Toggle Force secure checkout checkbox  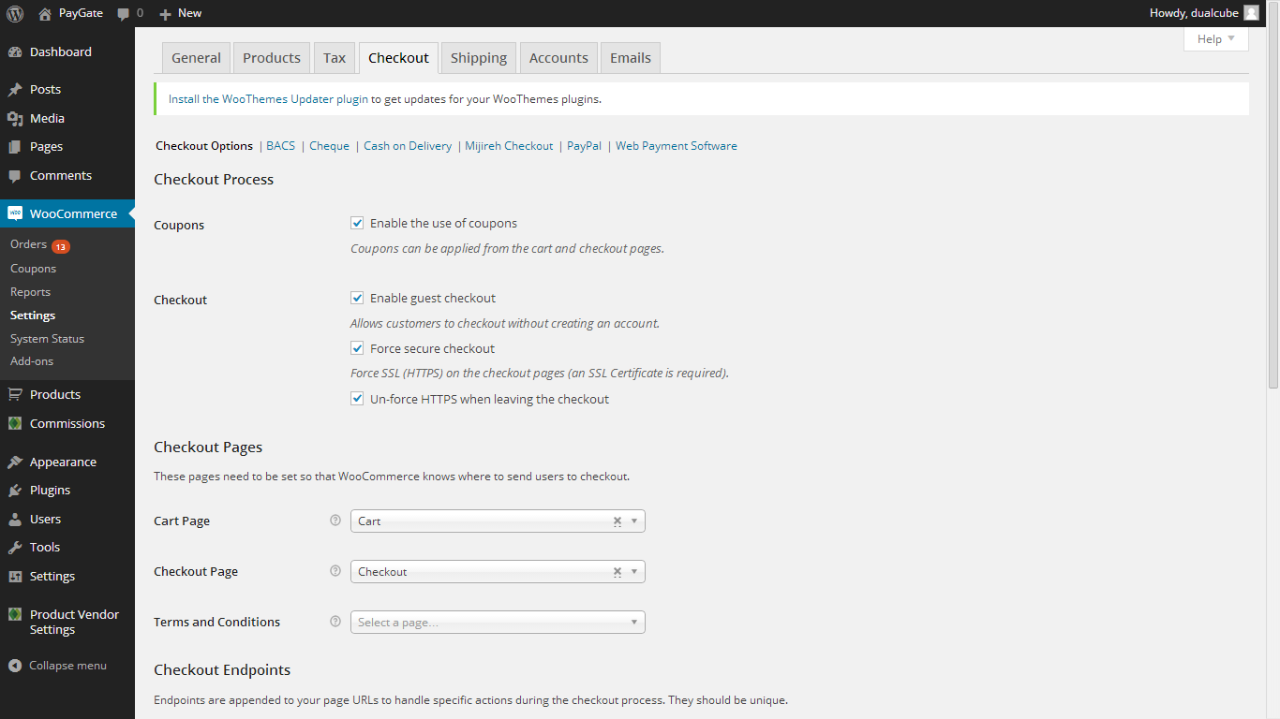(357, 348)
